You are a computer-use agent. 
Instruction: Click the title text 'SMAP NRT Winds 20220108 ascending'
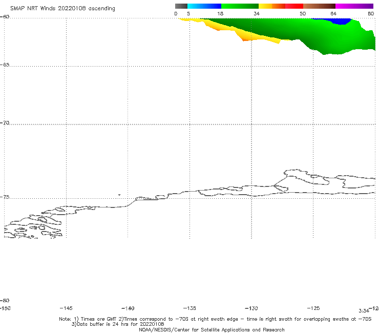62,9
